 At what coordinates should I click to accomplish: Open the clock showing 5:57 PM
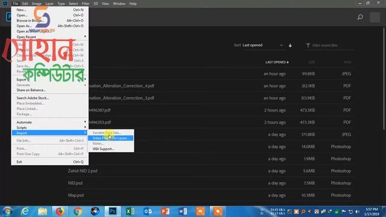[372, 212]
